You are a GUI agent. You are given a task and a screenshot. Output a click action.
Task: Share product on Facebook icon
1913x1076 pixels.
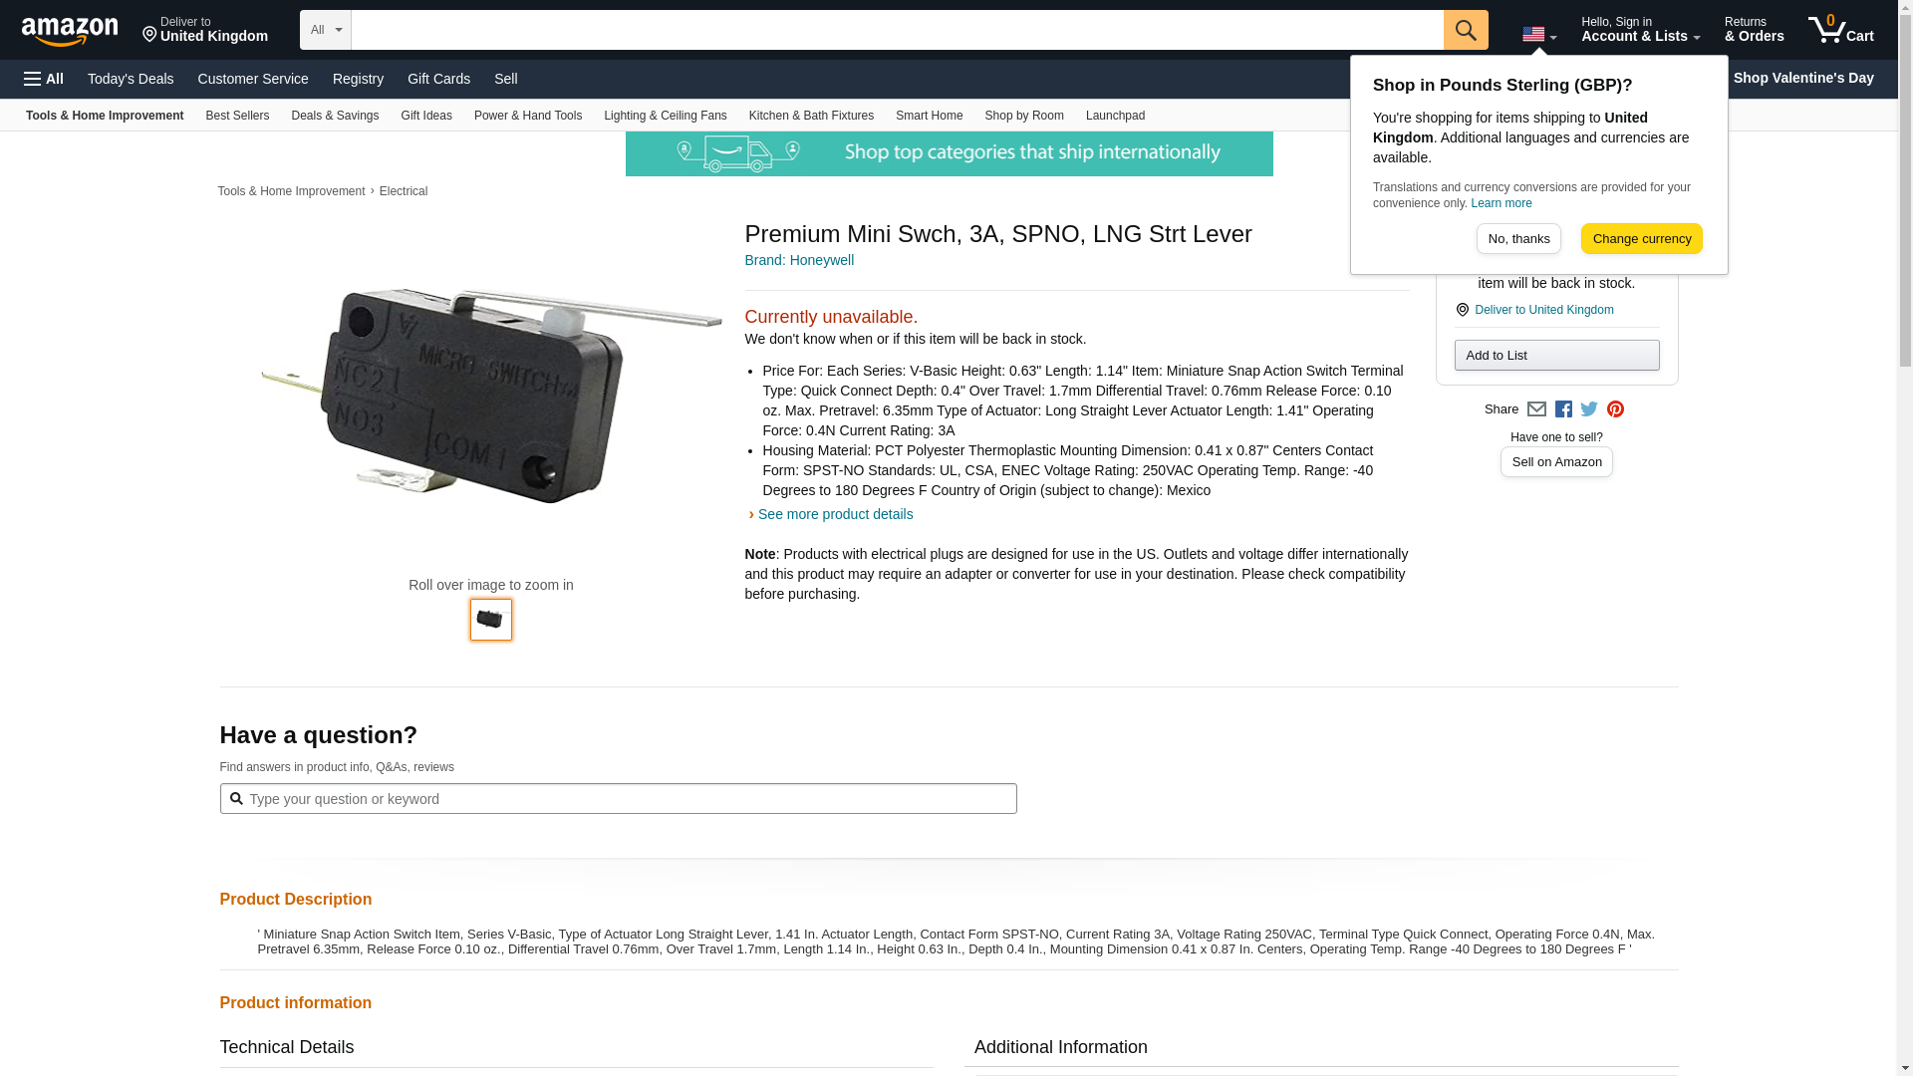click(x=1563, y=409)
